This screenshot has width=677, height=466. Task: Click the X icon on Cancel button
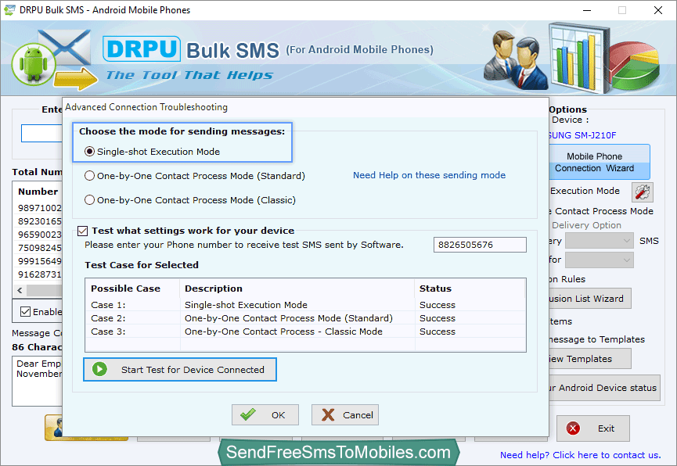coord(328,414)
